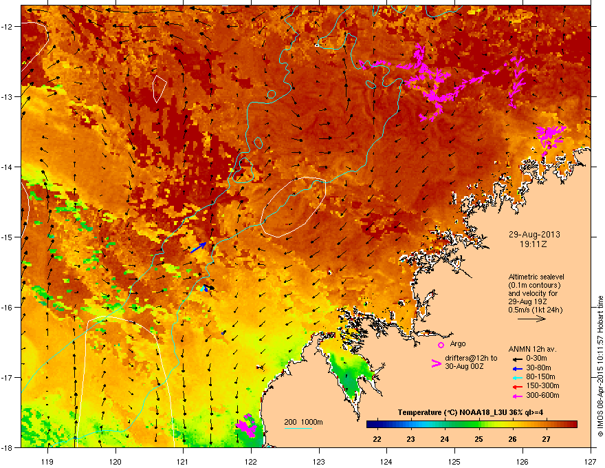
Task: Click the '200 1000m' label
Action: (x=303, y=422)
